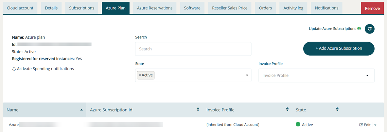Sort ascending by Name column arrow

coord(81,110)
